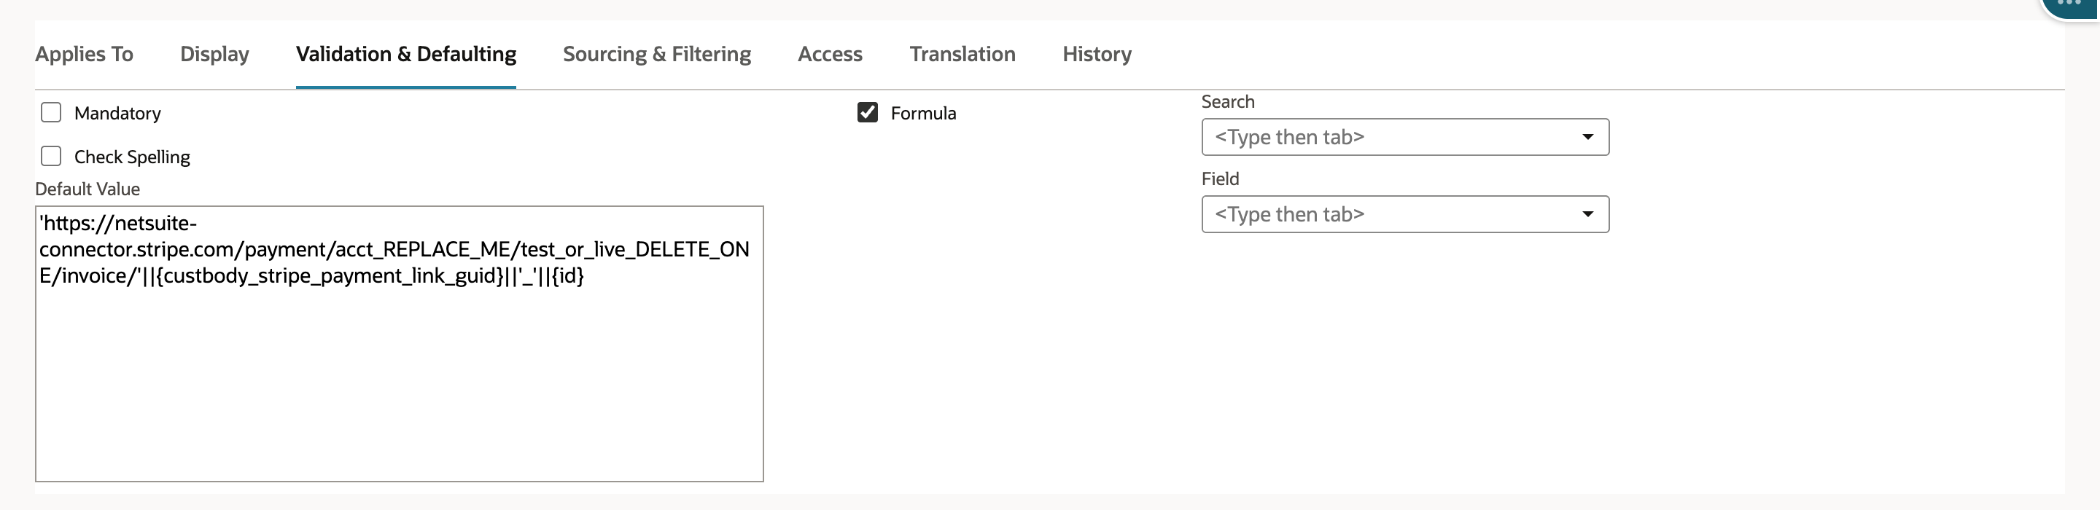Click the Check Spelling label text

coord(132,157)
